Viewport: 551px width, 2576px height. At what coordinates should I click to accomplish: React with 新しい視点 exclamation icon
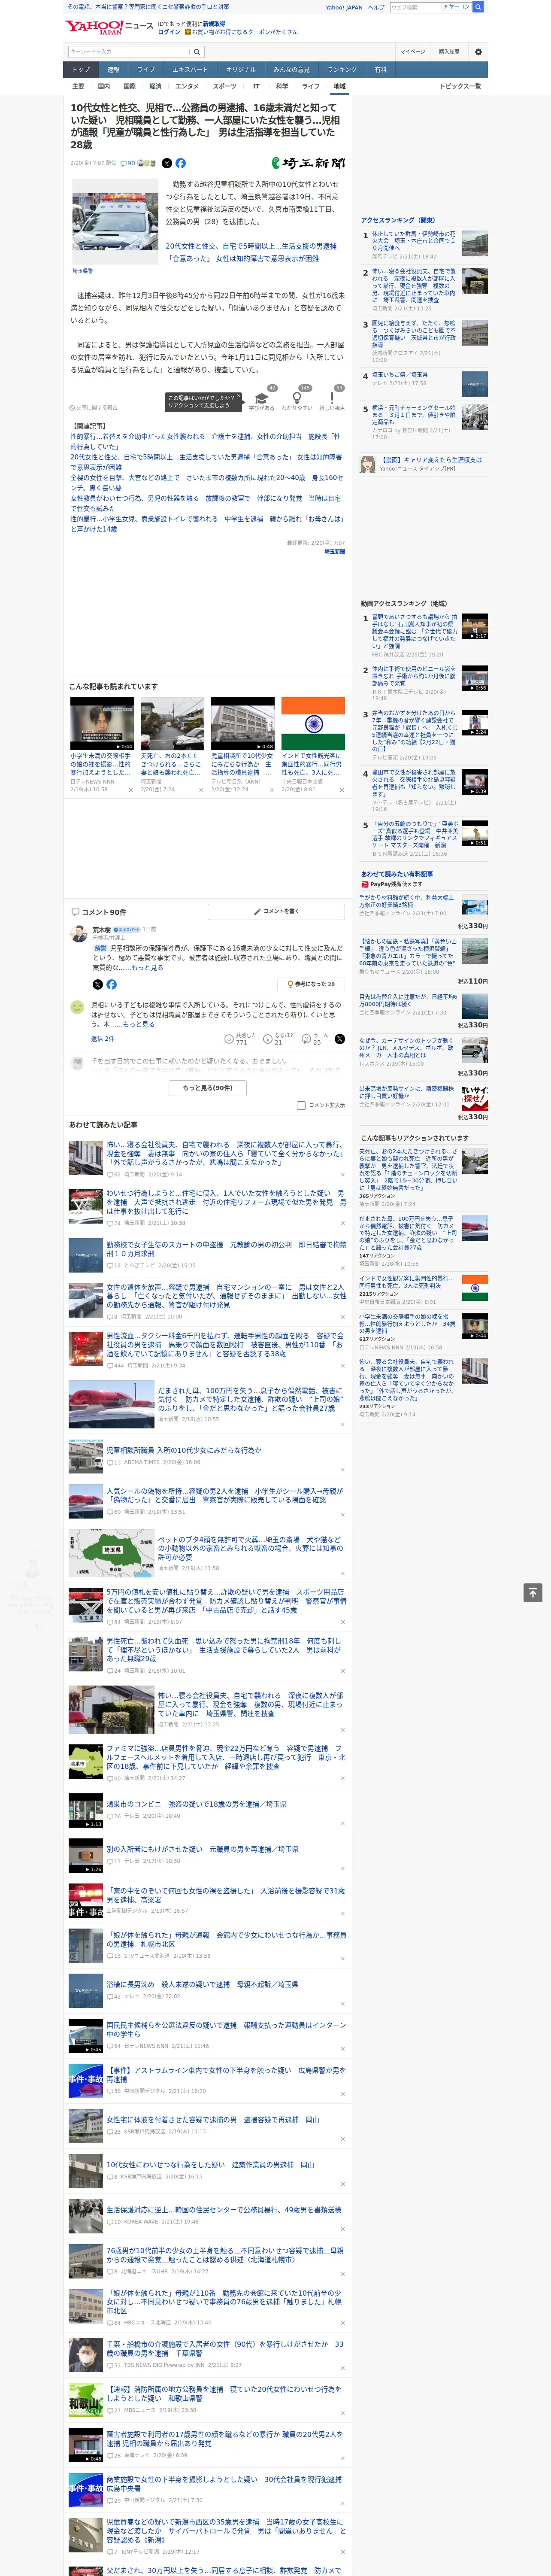[x=332, y=399]
